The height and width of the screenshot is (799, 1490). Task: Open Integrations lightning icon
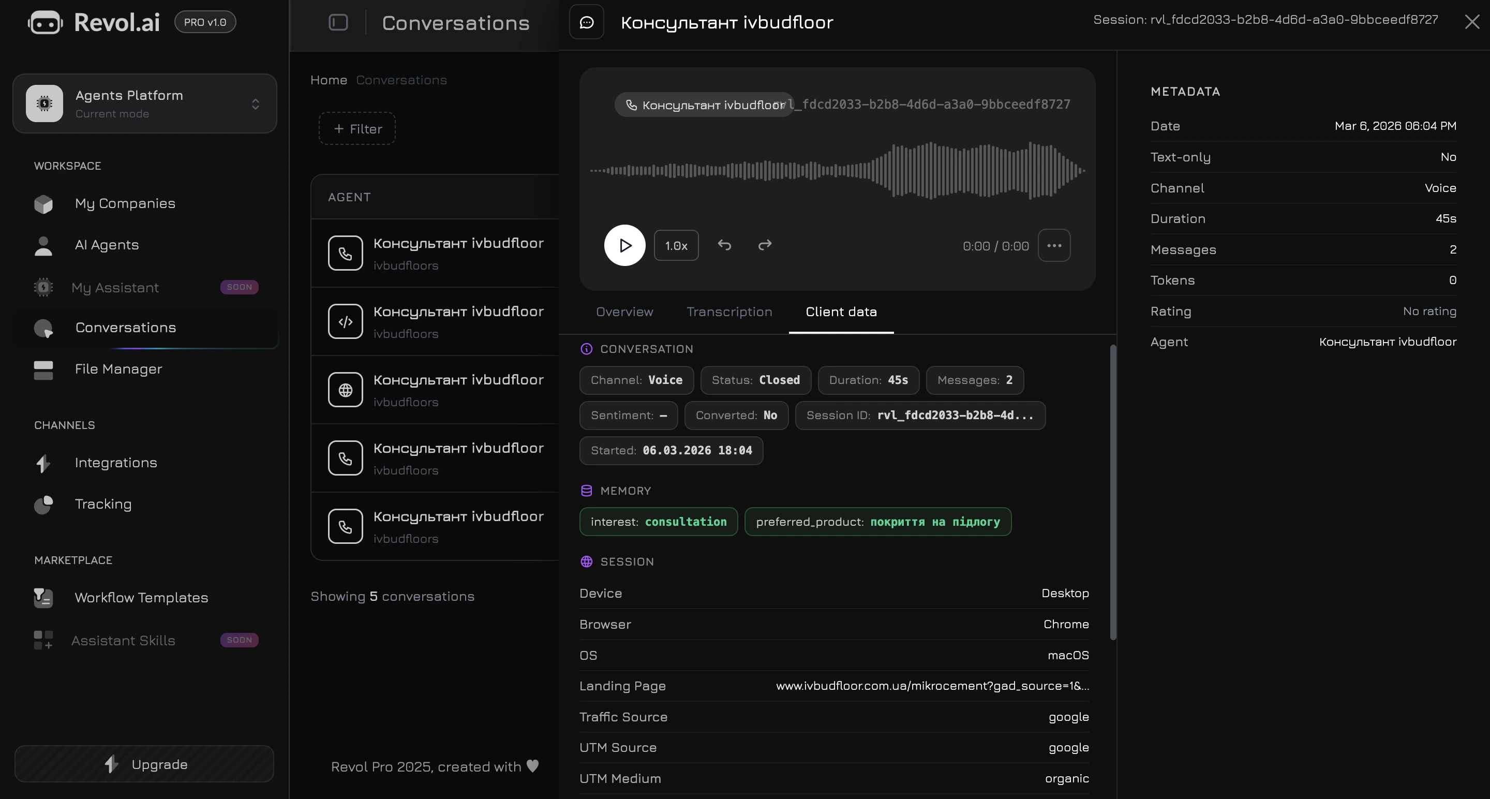pyautogui.click(x=43, y=463)
